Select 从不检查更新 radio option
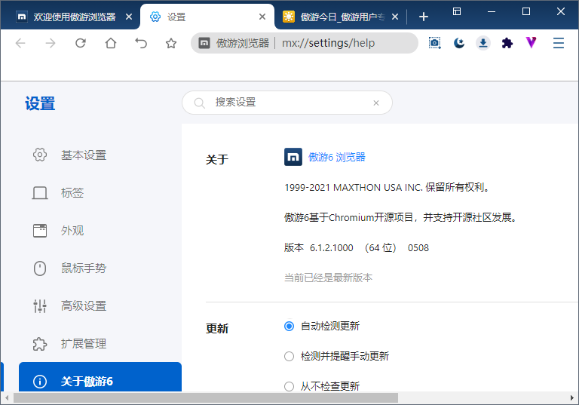 click(x=289, y=387)
